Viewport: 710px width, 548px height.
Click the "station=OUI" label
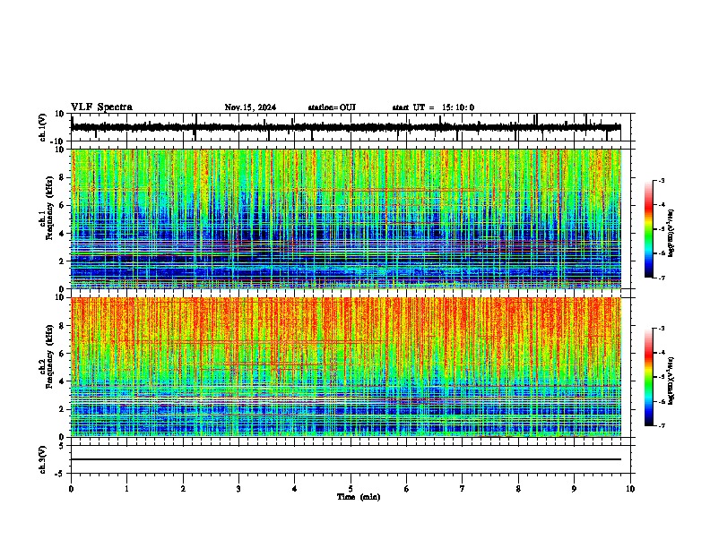tap(332, 107)
